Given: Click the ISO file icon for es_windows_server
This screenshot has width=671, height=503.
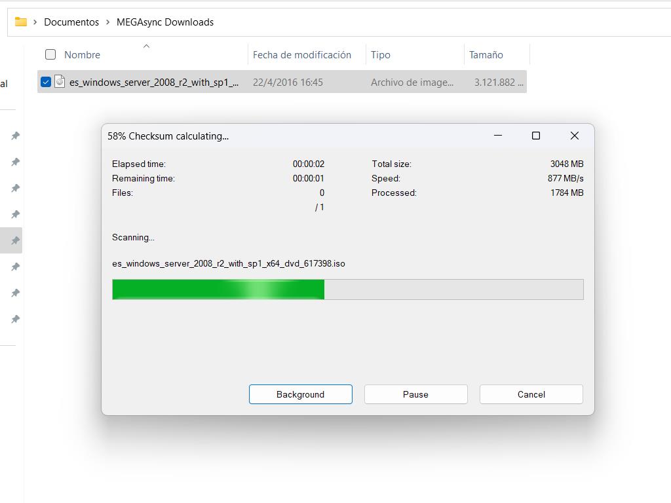Looking at the screenshot, I should 60,82.
